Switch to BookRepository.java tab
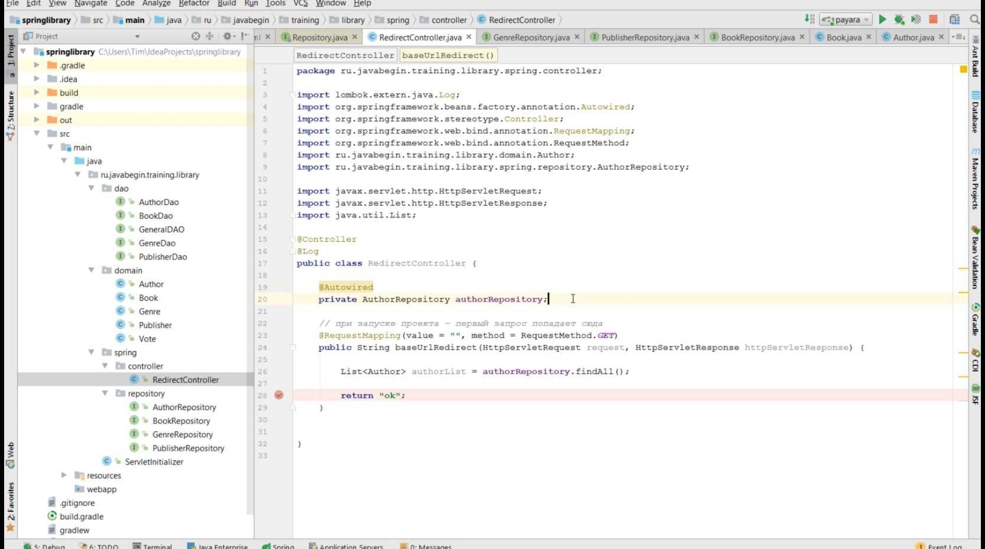The image size is (985, 549). point(758,37)
